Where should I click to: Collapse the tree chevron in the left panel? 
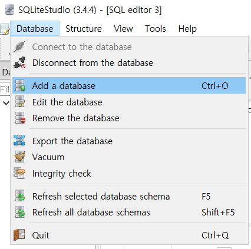pos(6,103)
